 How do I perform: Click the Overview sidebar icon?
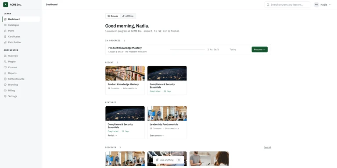click(5, 56)
